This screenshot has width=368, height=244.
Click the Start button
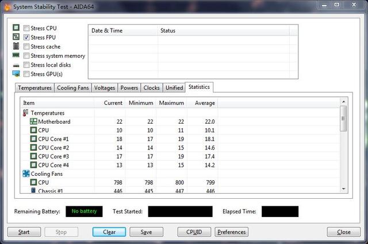[x=24, y=232]
